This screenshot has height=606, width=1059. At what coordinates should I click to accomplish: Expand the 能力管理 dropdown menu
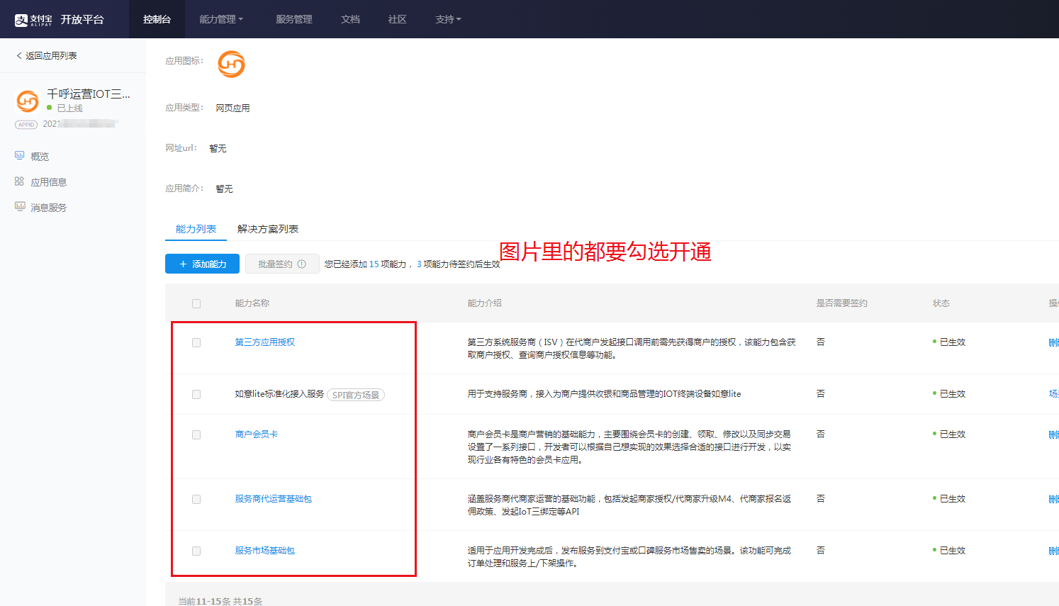[221, 19]
